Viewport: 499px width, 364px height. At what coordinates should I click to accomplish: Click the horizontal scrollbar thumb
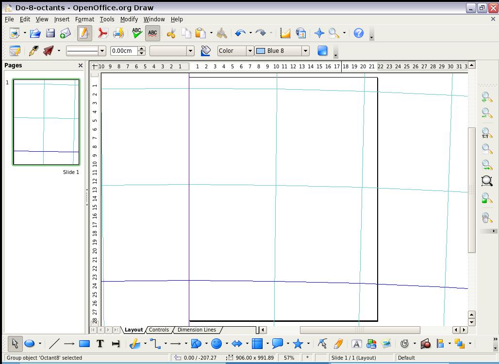360,330
